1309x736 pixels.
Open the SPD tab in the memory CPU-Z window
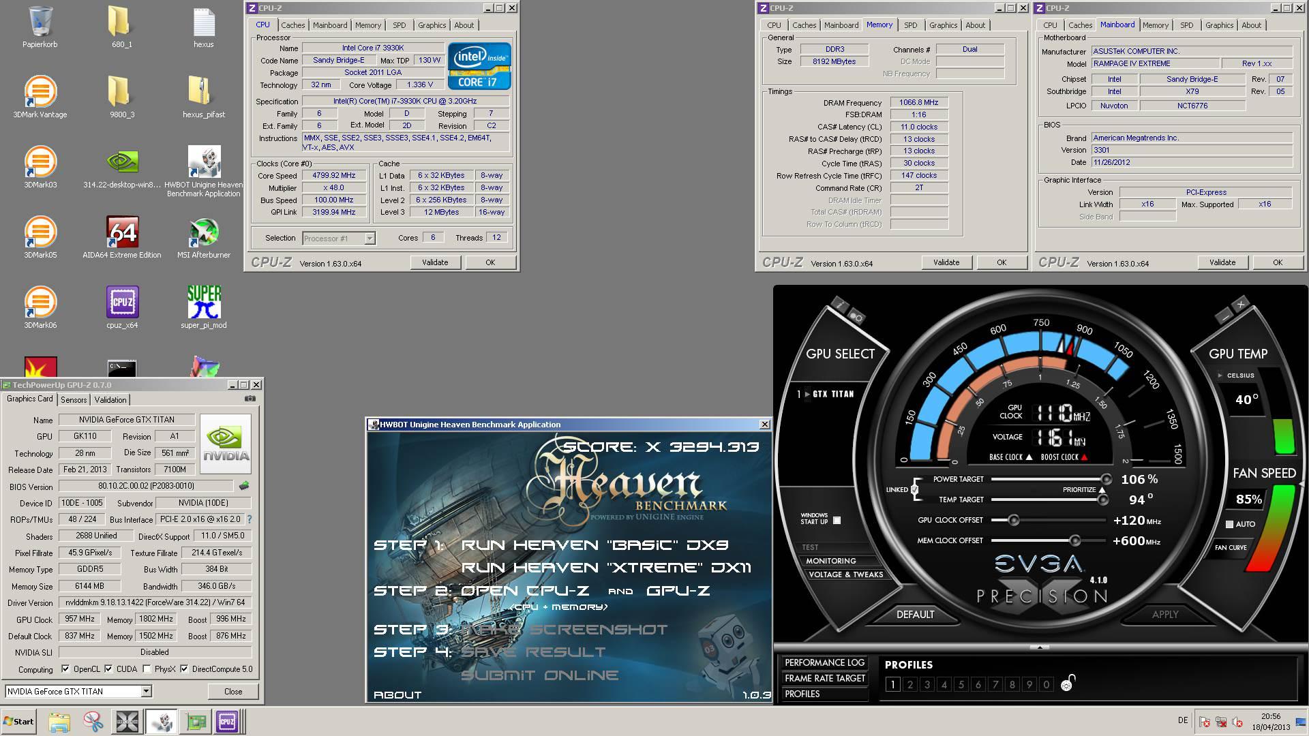[910, 25]
